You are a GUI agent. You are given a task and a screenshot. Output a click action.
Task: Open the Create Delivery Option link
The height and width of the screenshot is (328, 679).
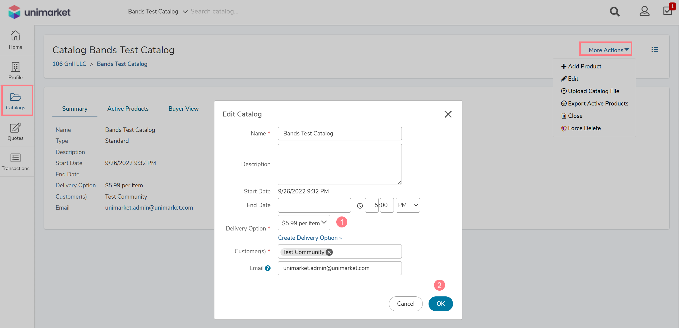tap(310, 238)
